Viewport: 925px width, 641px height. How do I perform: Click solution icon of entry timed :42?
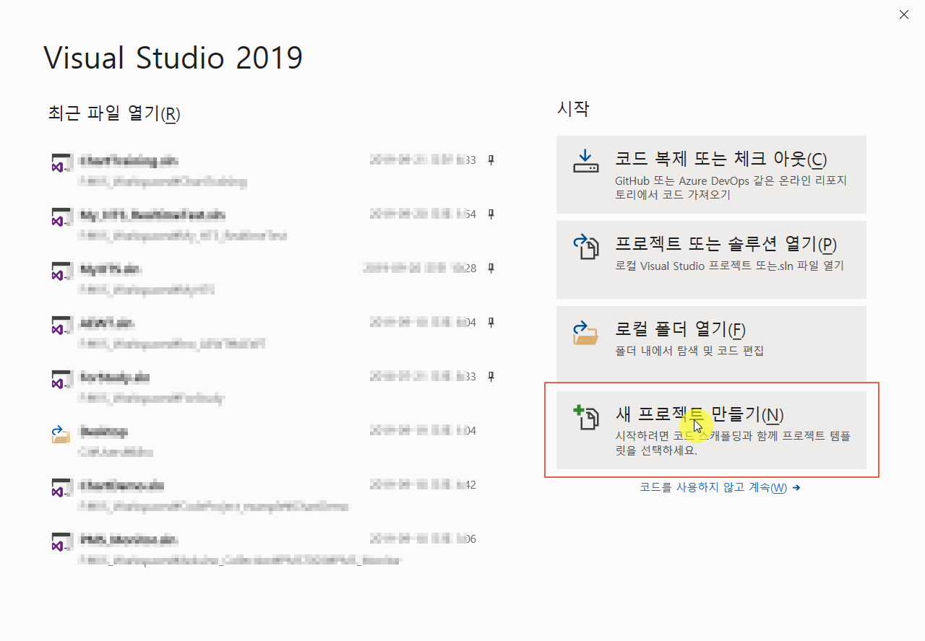[61, 488]
